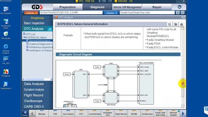Image resolution: width=208 pixels, height=117 pixels.
Task: Click DTC toolbar button
Action: 81,113
